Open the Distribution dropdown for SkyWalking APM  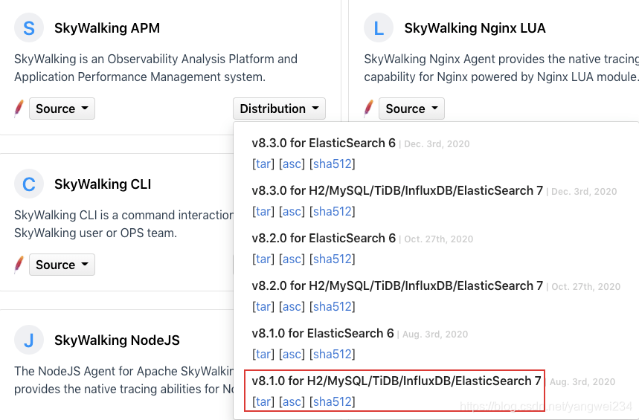[x=279, y=109]
